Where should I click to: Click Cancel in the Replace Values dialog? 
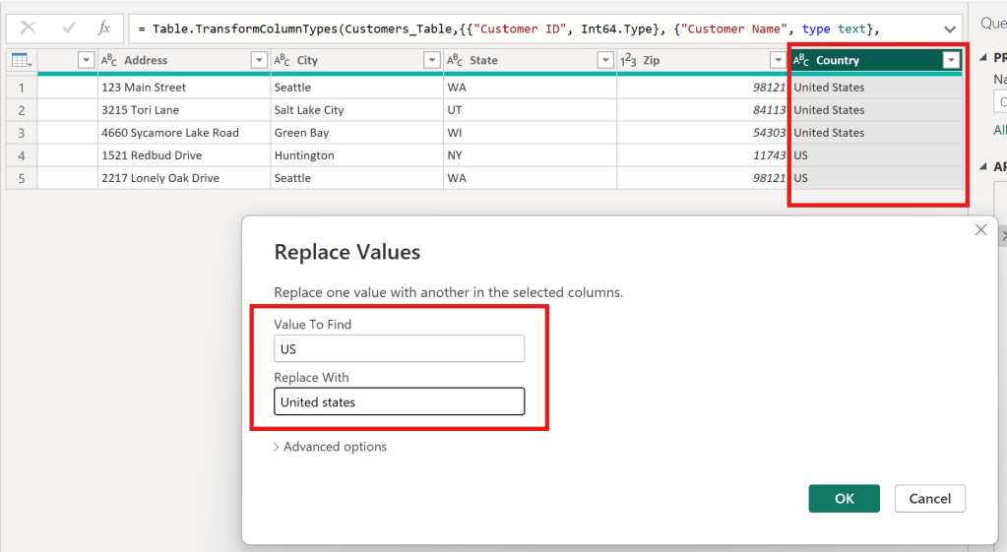click(x=929, y=498)
